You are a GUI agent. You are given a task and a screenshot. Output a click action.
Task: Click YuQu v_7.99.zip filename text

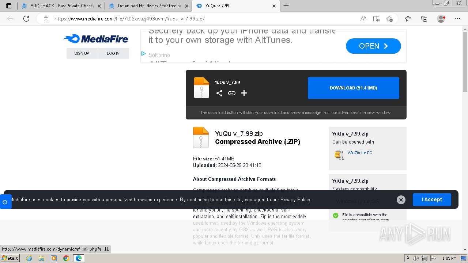click(239, 134)
